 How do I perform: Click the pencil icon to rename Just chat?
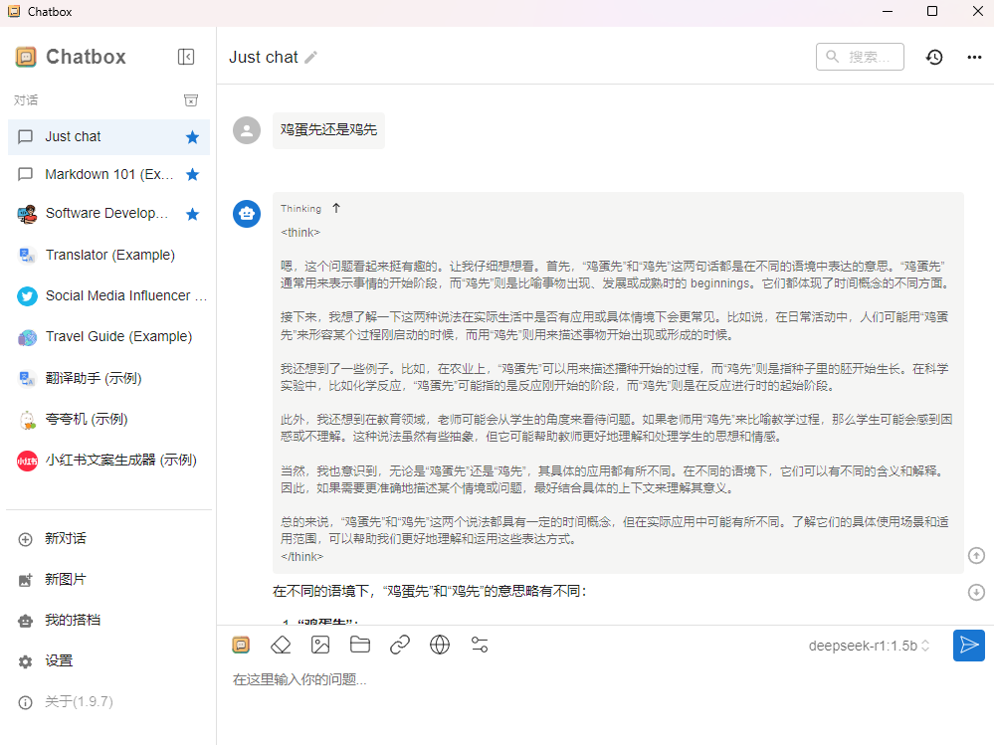[311, 58]
